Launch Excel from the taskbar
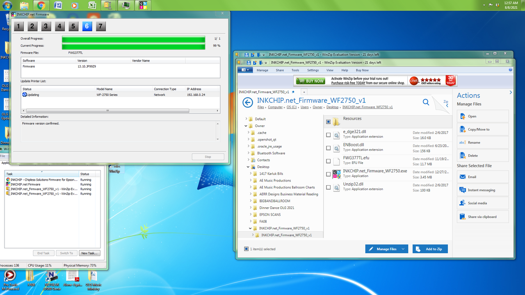The width and height of the screenshot is (525, 295). click(92, 5)
